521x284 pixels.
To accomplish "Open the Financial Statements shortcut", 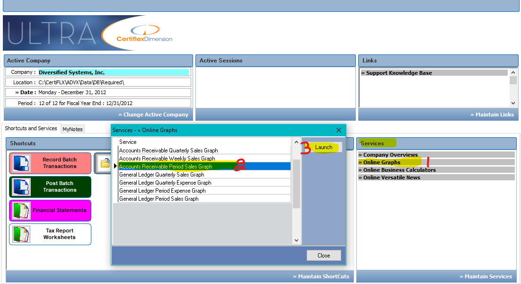I will 50,211.
